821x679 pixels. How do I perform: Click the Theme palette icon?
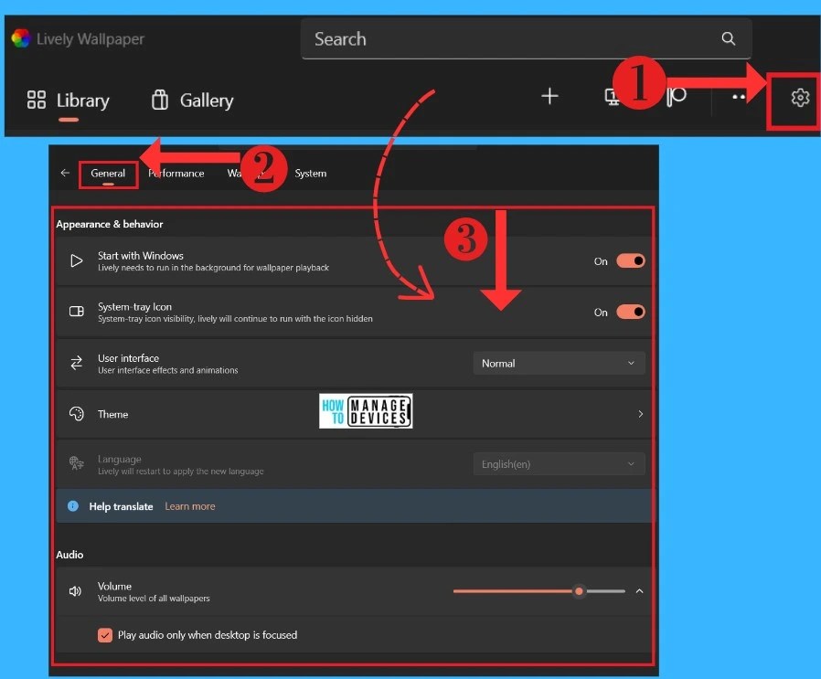(77, 414)
